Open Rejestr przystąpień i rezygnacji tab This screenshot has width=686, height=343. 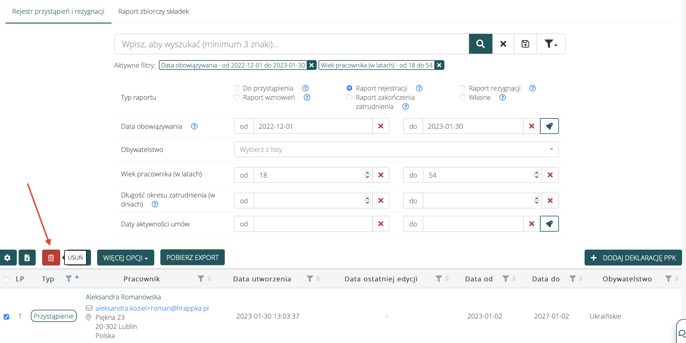coord(58,12)
